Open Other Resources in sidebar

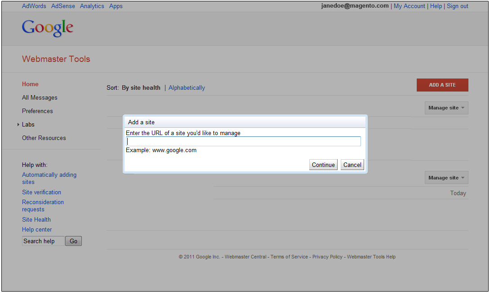[44, 138]
